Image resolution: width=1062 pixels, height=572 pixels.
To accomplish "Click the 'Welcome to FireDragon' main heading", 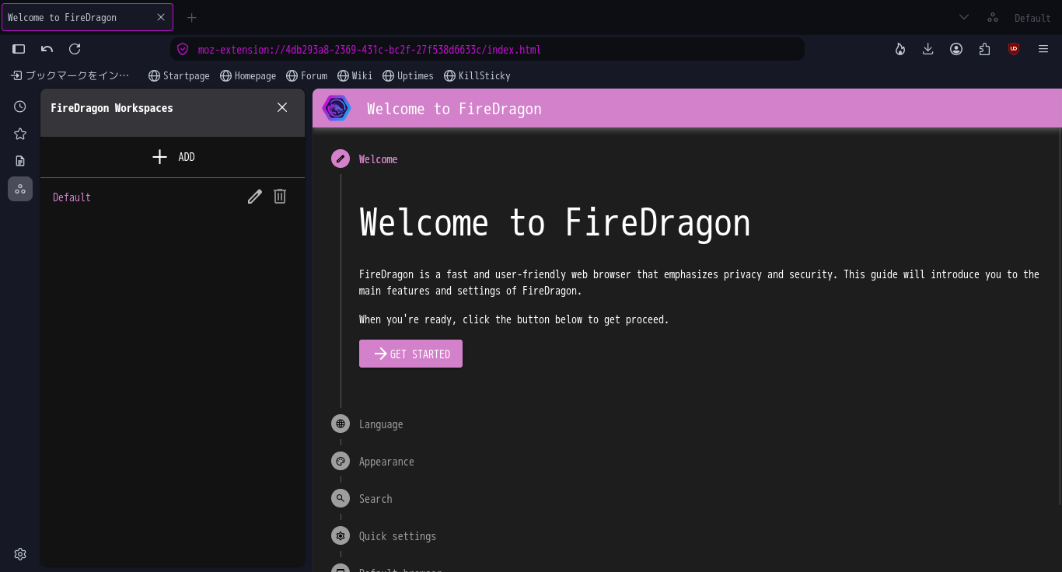I will 555,222.
